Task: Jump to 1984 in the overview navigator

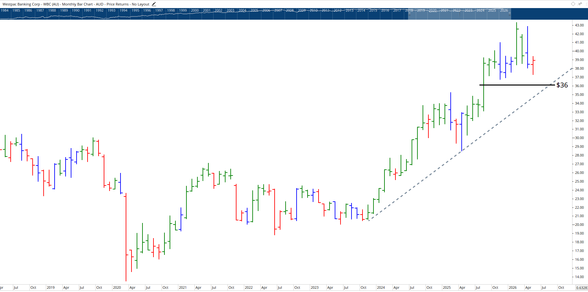Action: [5, 10]
